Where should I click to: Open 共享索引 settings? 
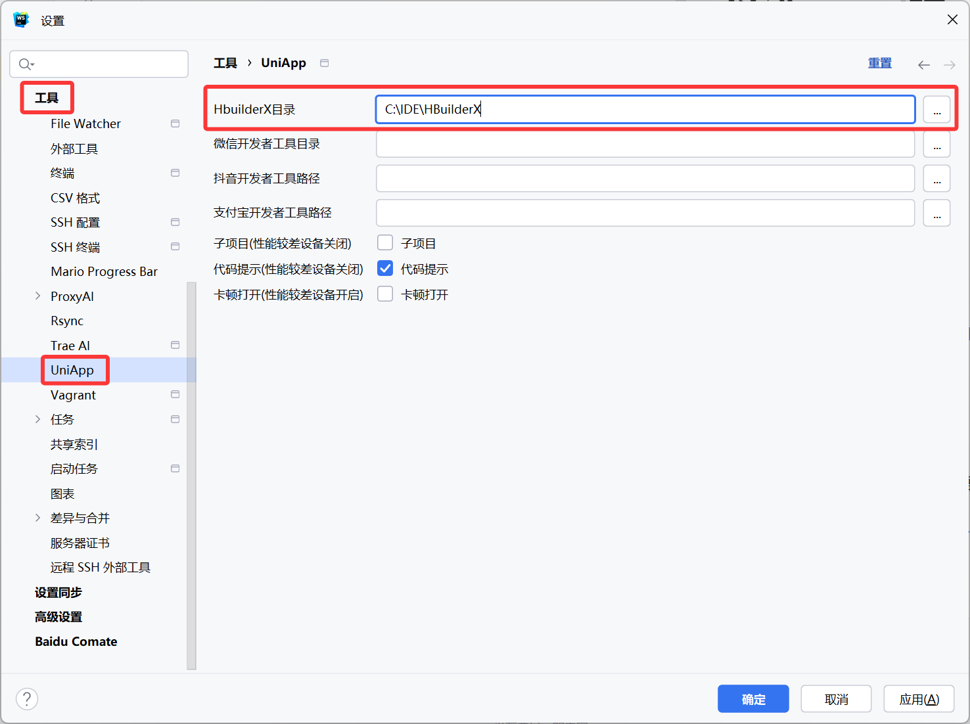74,444
